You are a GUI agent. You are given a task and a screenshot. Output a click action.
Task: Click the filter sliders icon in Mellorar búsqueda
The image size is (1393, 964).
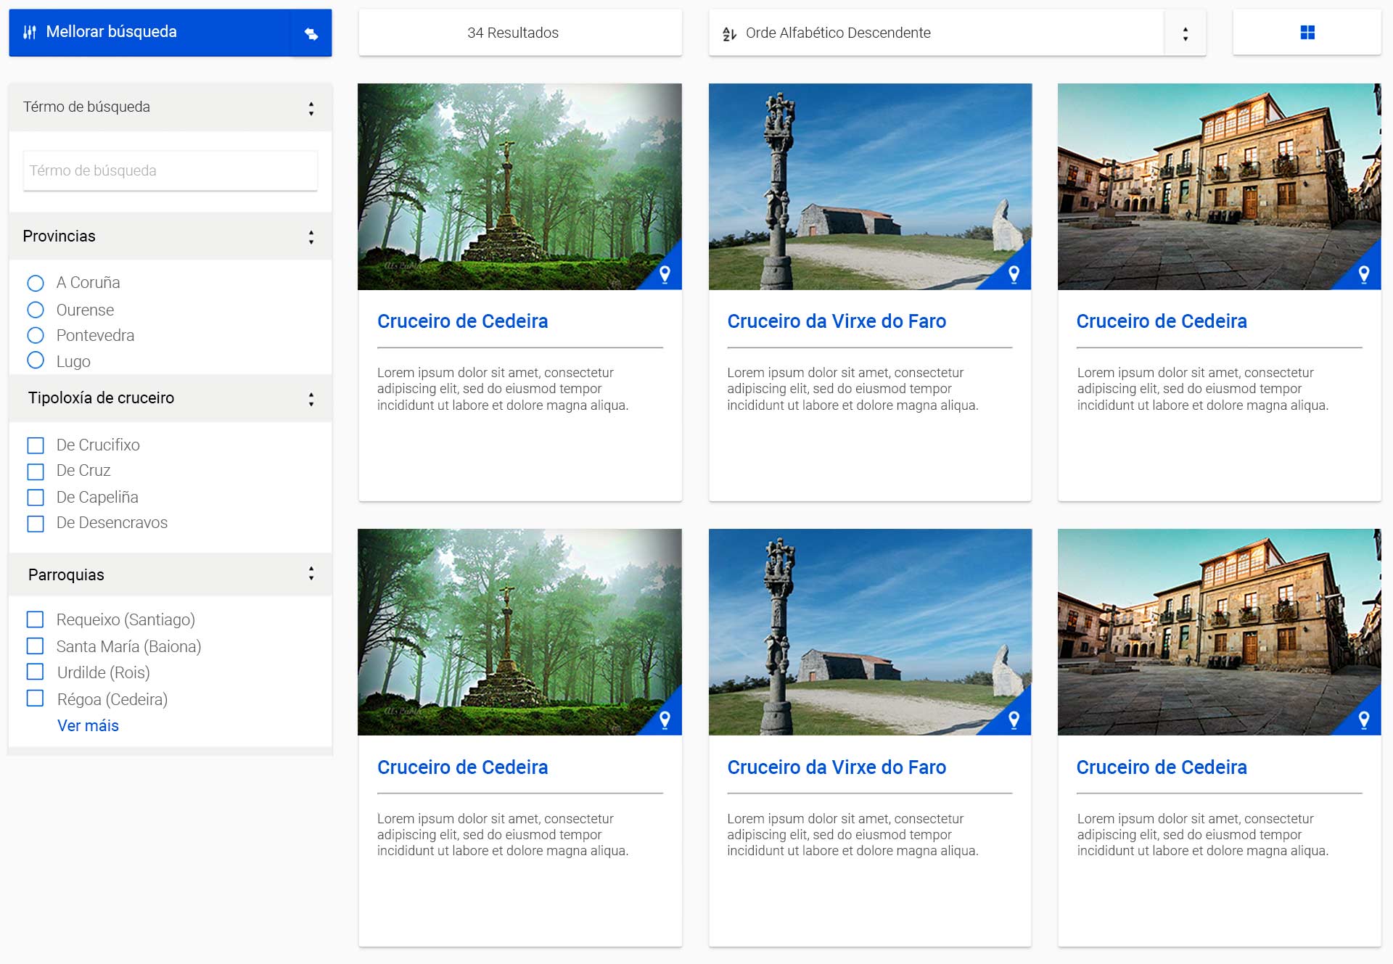pyautogui.click(x=30, y=32)
